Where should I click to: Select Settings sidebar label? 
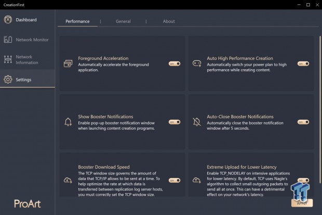pyautogui.click(x=23, y=80)
